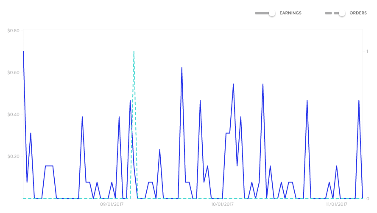Click the flat earnings plateau near $0.15
Viewport: 377px width, 213px height.
tap(49, 166)
